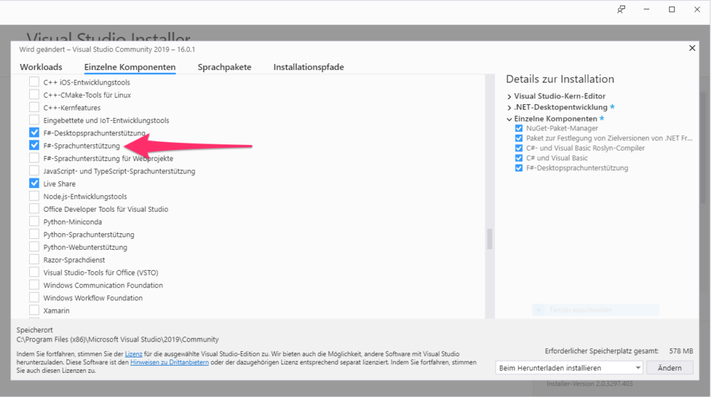Uncheck NuGet-Paket-Manager in details
711x397 pixels.
519,128
